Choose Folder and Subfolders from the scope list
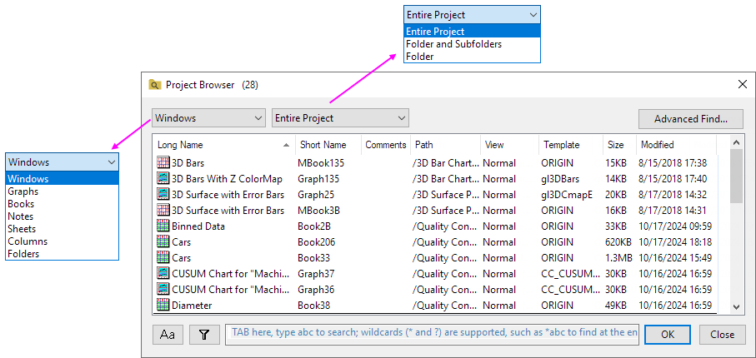 click(453, 44)
